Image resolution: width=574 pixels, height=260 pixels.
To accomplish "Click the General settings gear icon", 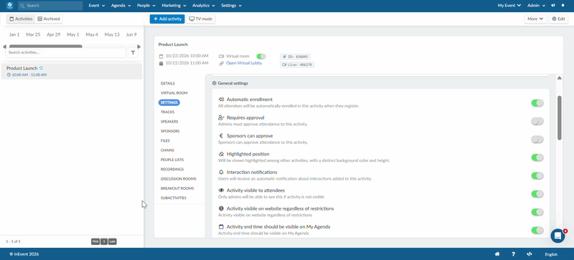I will tap(214, 83).
